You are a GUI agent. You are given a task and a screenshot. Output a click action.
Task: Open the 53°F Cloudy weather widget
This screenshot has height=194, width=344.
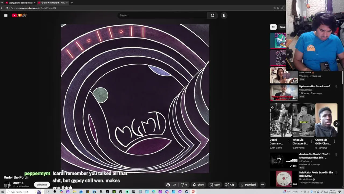290,192
